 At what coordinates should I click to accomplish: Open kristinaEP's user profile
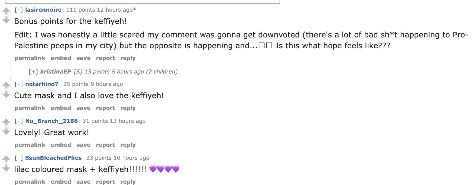(x=56, y=72)
